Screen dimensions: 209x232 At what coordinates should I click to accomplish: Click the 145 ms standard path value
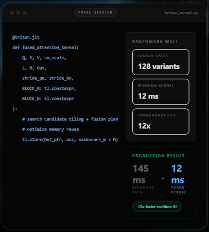pyautogui.click(x=141, y=174)
